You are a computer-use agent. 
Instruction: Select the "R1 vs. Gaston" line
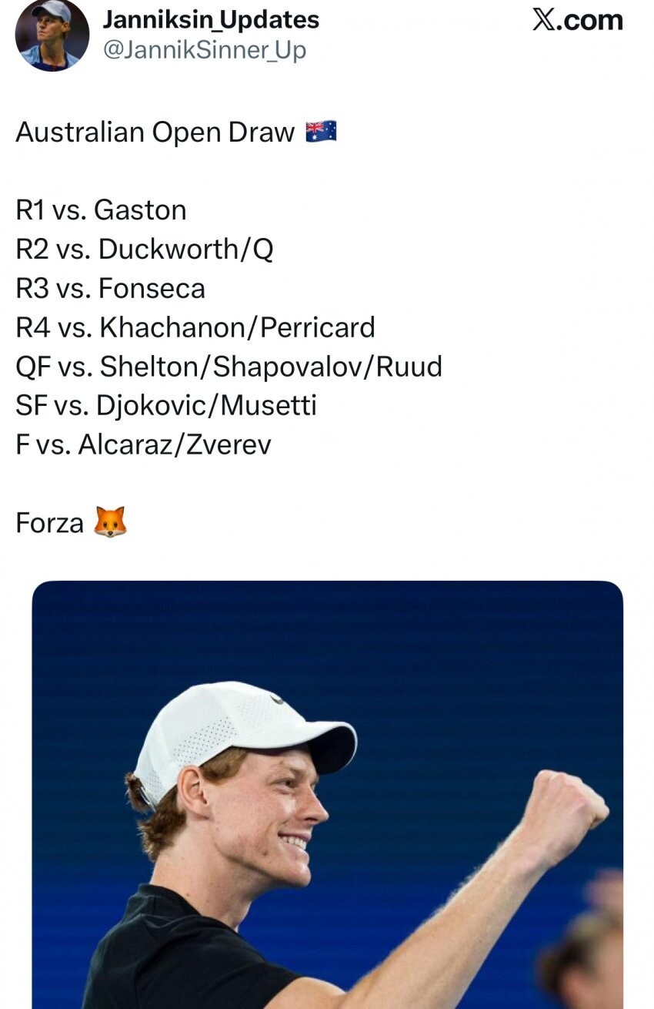click(x=101, y=210)
